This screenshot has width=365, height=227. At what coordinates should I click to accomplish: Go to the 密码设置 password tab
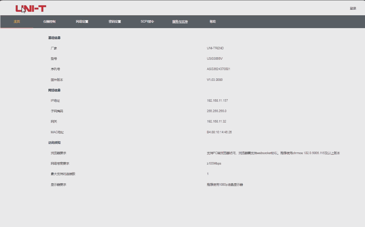(115, 22)
